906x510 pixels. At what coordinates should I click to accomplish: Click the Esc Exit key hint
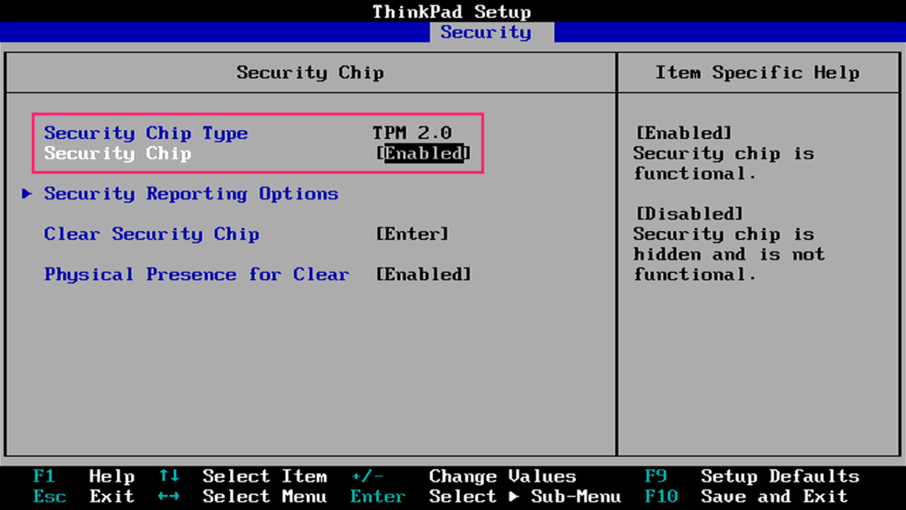(83, 497)
